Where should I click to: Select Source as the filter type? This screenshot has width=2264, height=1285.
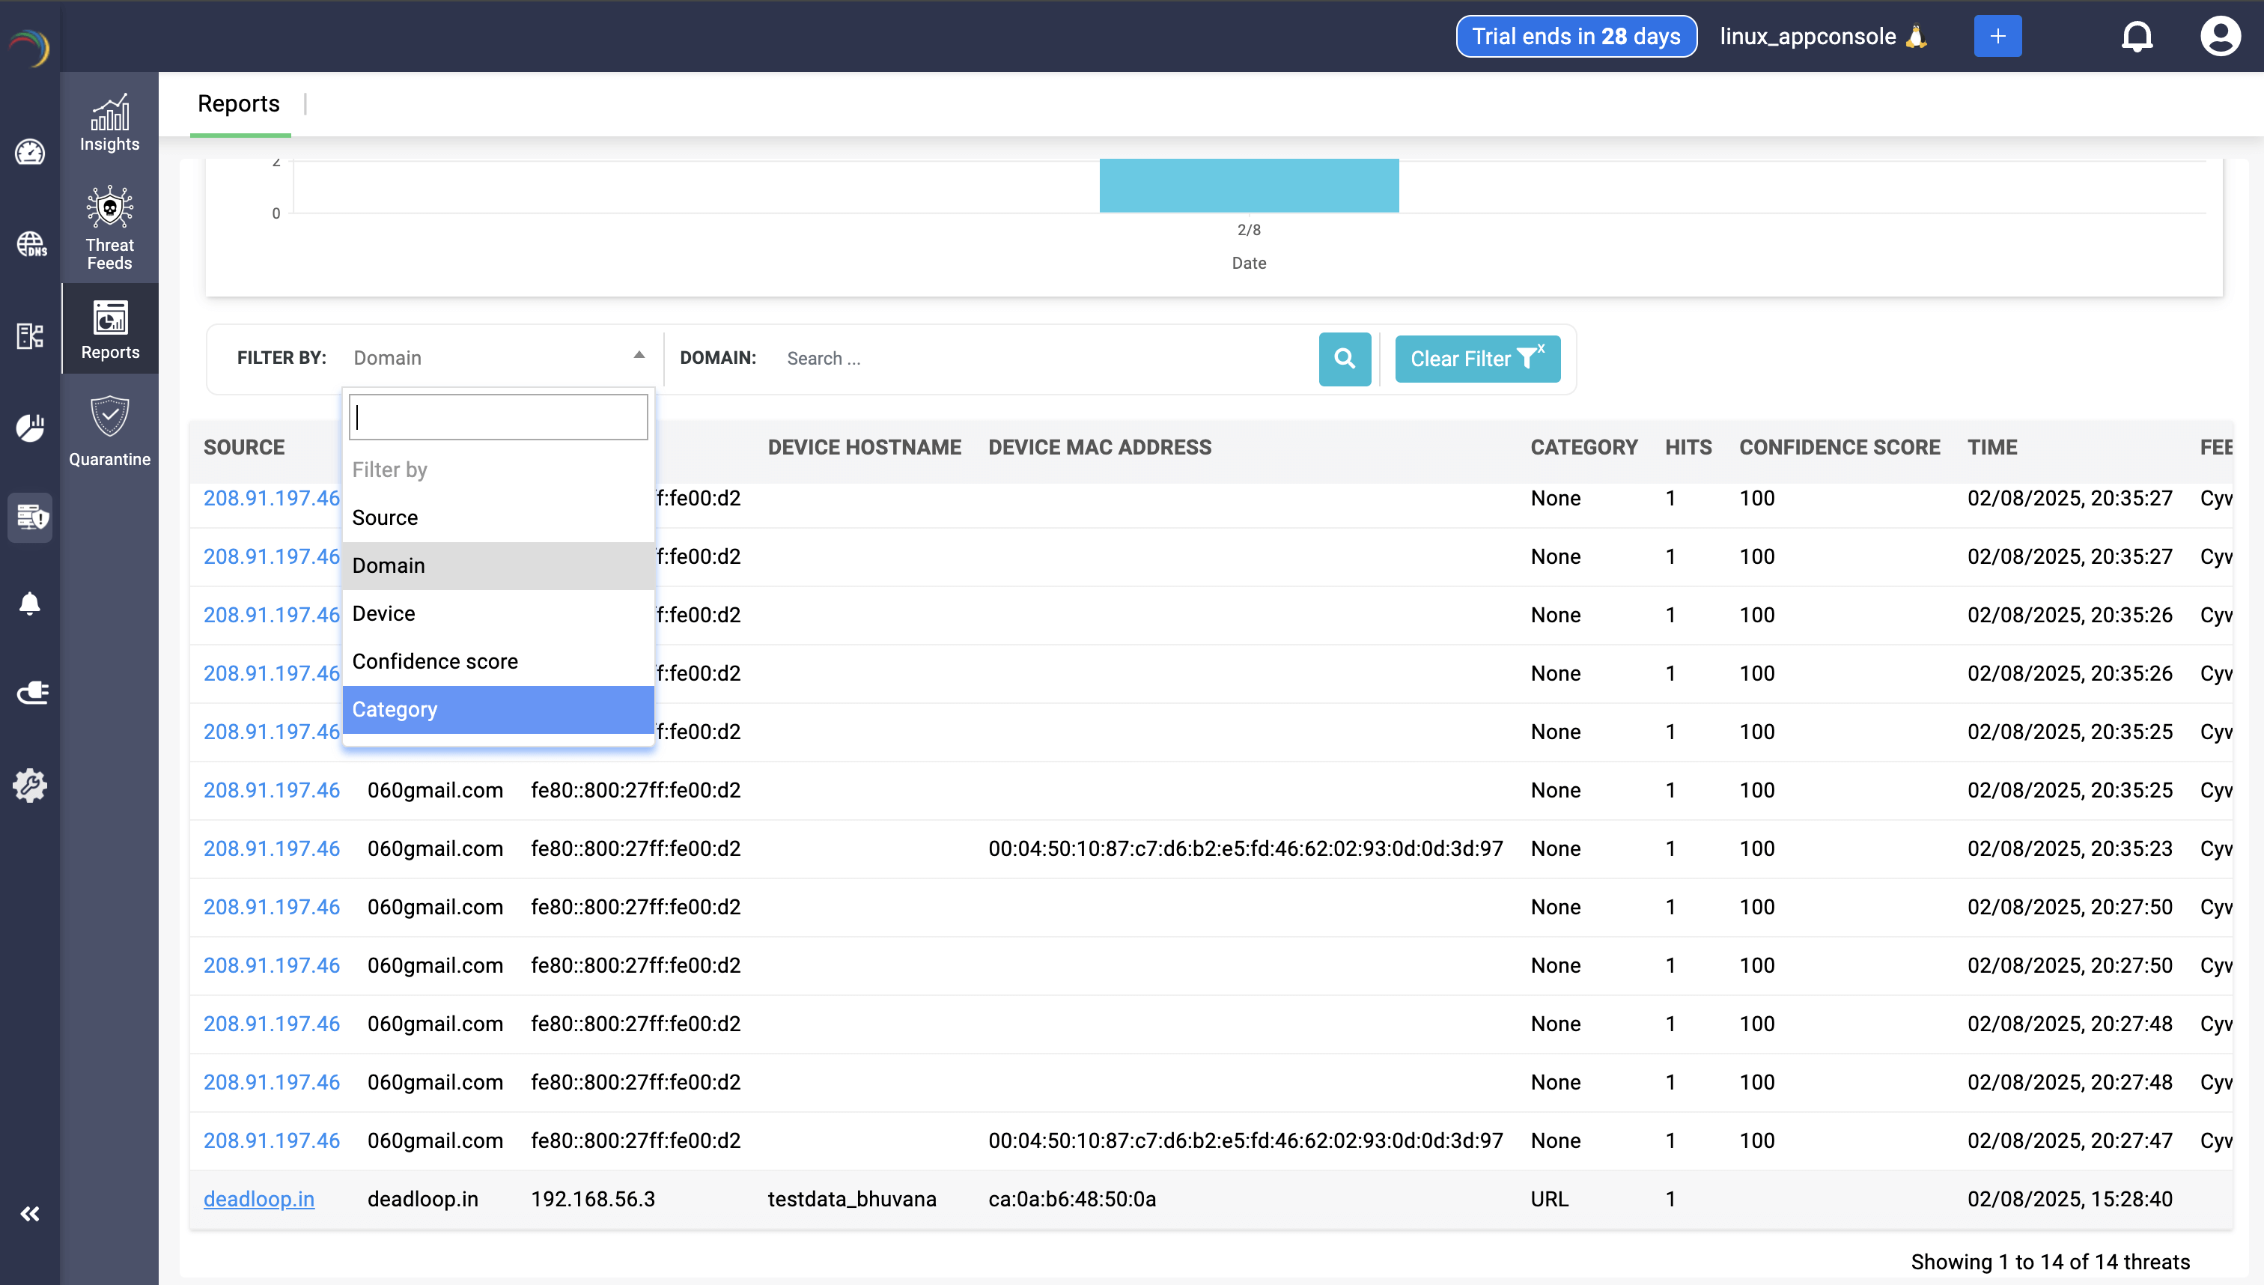pos(385,517)
